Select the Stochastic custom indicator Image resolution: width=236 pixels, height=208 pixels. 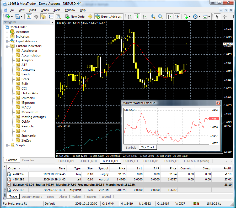pyautogui.click(x=28, y=136)
